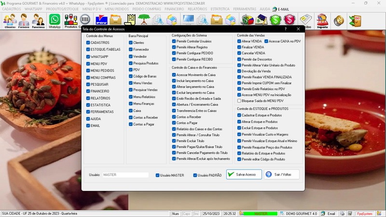Viewport: 386px width, 217px height.
Task: Click the red dollar circle icon
Action: point(289,20)
